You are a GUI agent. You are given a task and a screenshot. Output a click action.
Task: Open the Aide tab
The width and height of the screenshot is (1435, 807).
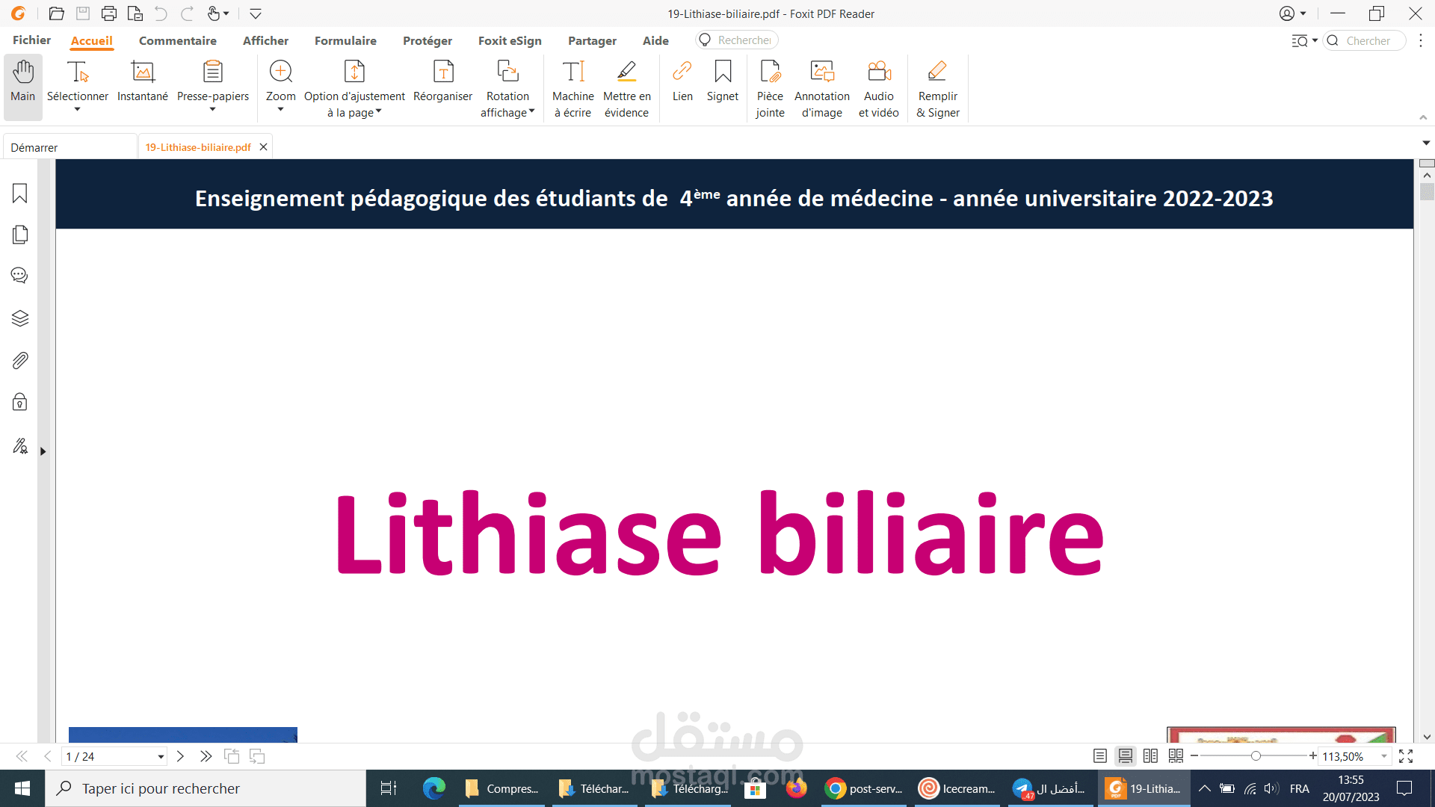655,40
